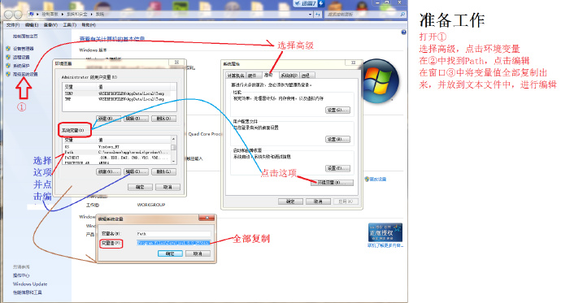Click 编辑(E) under user variables
Viewport: 561px width, 303px height.
[136, 119]
